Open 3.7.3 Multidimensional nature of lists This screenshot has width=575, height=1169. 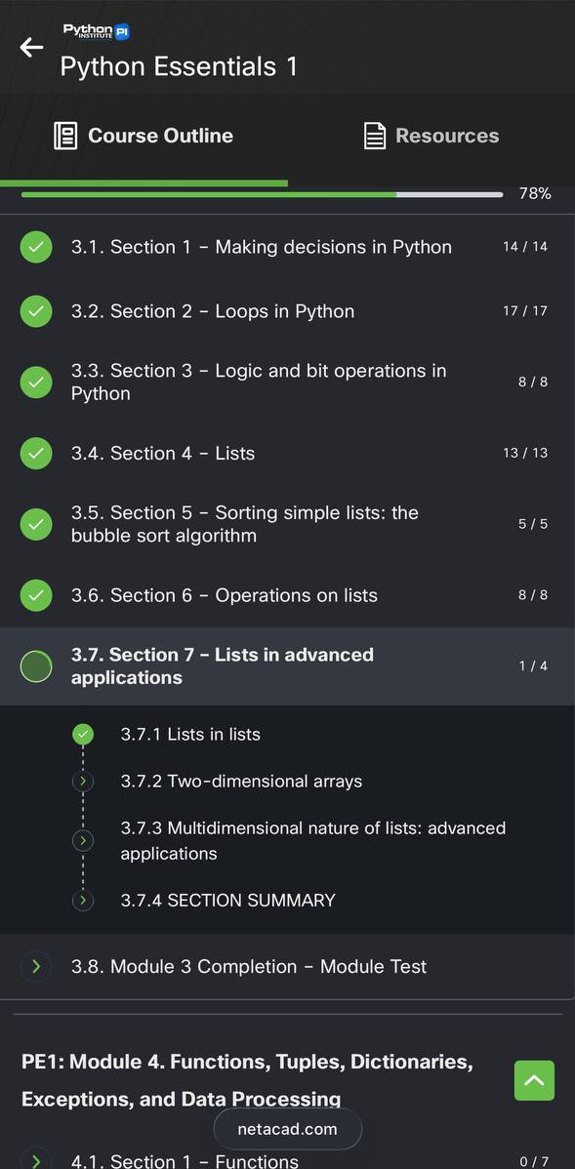tap(313, 841)
